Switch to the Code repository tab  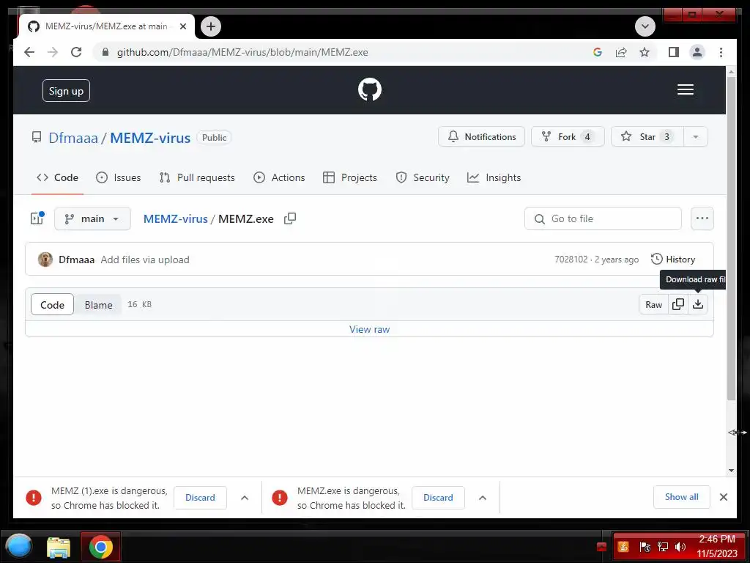[57, 177]
